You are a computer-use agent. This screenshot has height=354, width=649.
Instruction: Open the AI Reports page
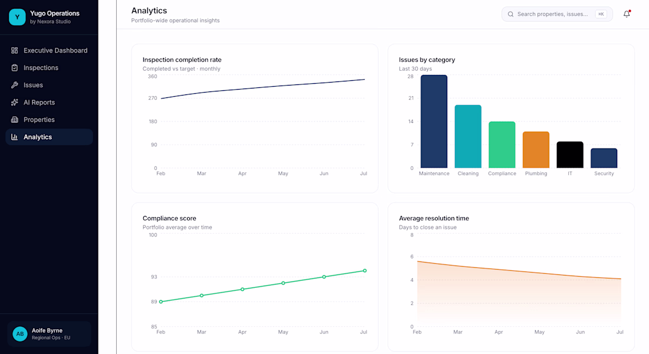pos(49,102)
